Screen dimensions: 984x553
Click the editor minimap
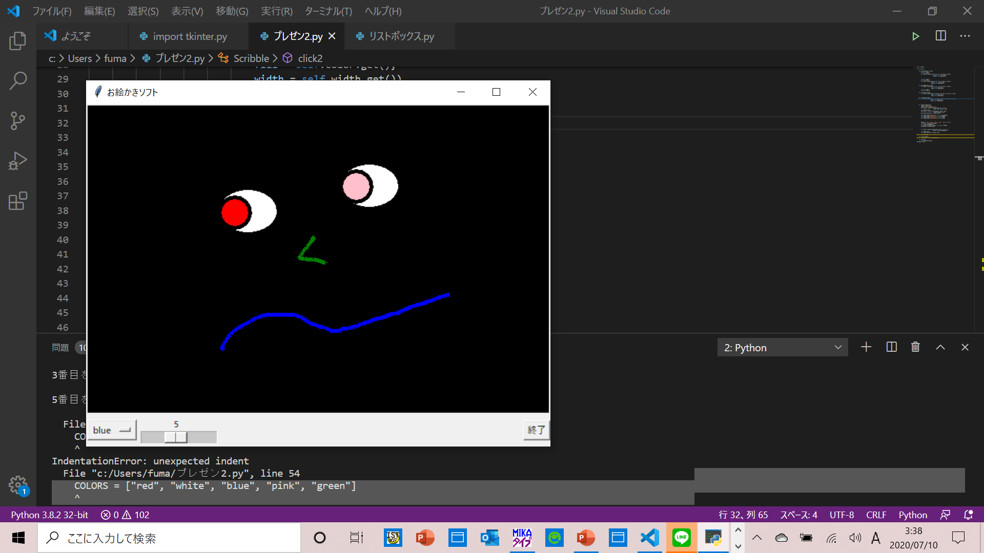[945, 105]
